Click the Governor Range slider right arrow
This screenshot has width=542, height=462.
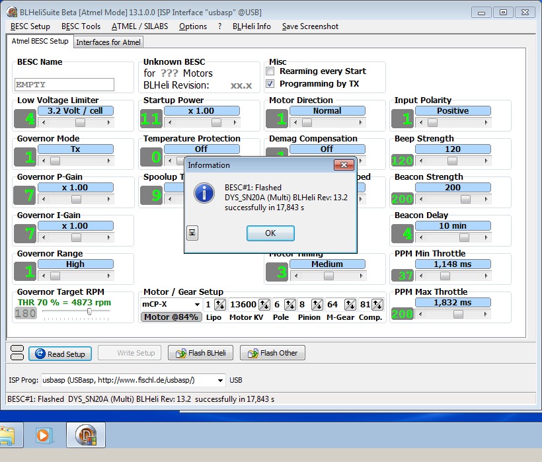(109, 276)
